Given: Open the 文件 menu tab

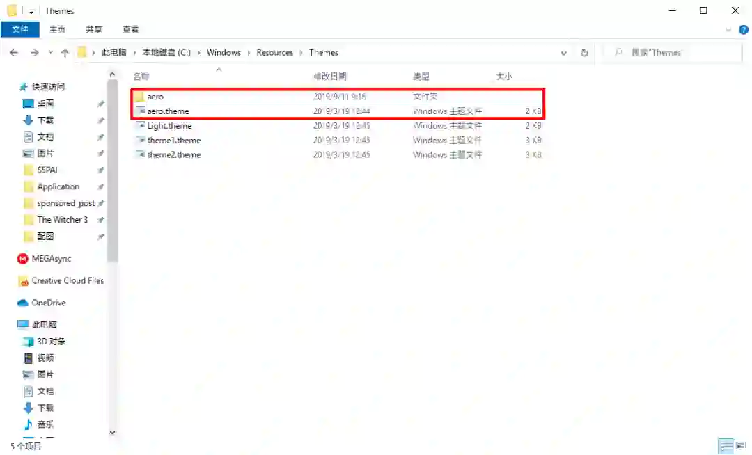Looking at the screenshot, I should click(x=20, y=30).
